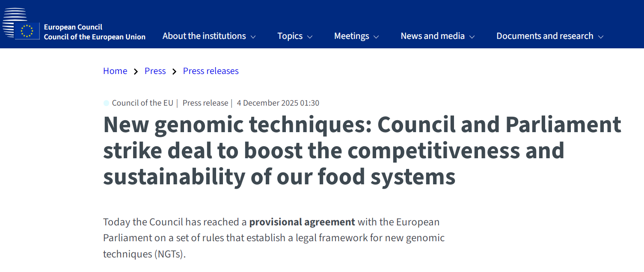Click the light blue dot by Council of the EU
Image resolution: width=644 pixels, height=272 pixels.
(x=106, y=103)
